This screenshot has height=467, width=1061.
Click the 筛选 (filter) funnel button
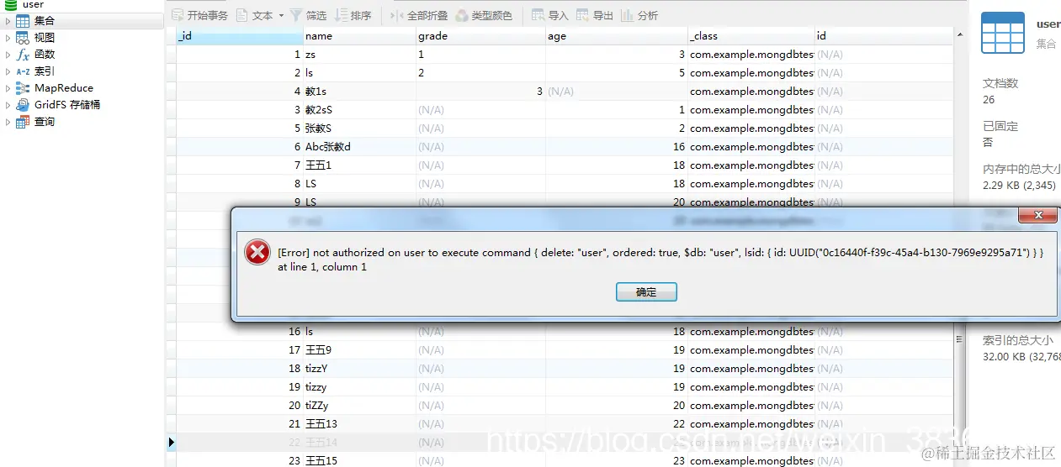[308, 15]
